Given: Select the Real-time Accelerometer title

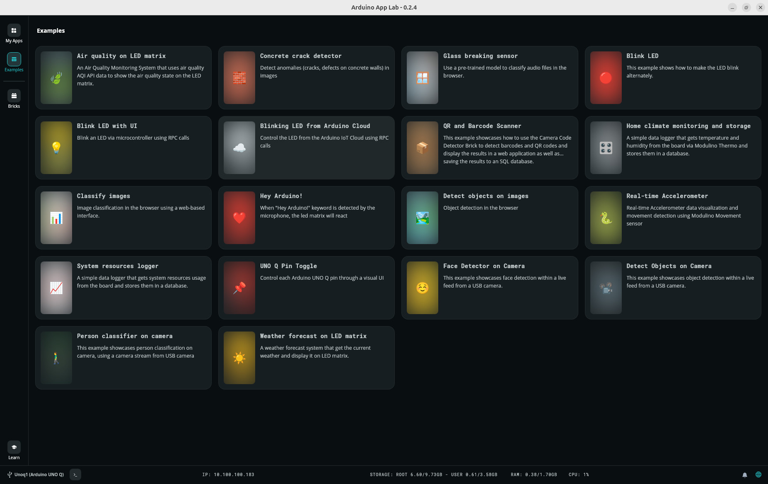Looking at the screenshot, I should pos(667,196).
